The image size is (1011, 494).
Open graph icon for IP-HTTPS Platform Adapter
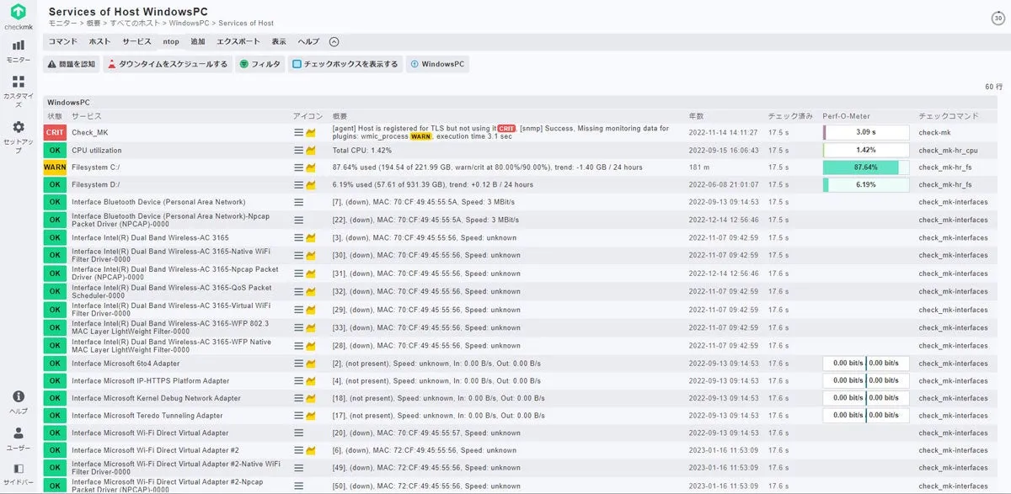click(x=311, y=380)
